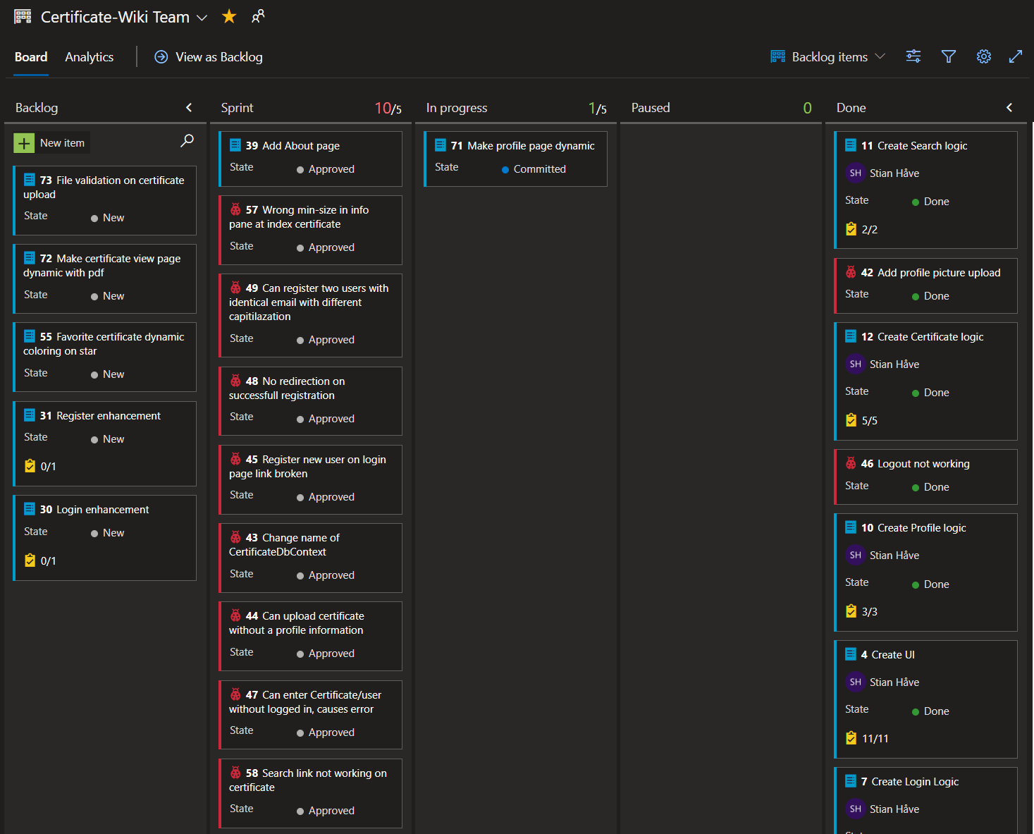Click In progress WIP count 1/5

coord(598,108)
